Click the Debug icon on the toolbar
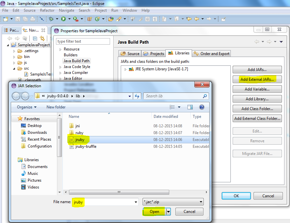The image size is (290, 223). pos(51,19)
